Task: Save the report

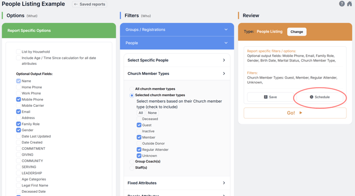Action: [270, 97]
